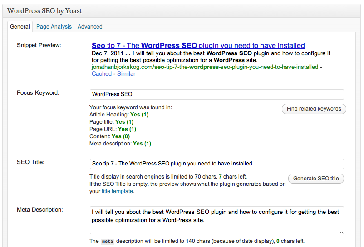Focus the Focus Keyword input field
This screenshot has width=364, height=247.
coord(216,94)
